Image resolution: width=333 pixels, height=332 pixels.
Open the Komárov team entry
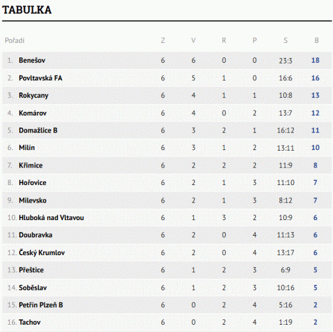point(33,113)
